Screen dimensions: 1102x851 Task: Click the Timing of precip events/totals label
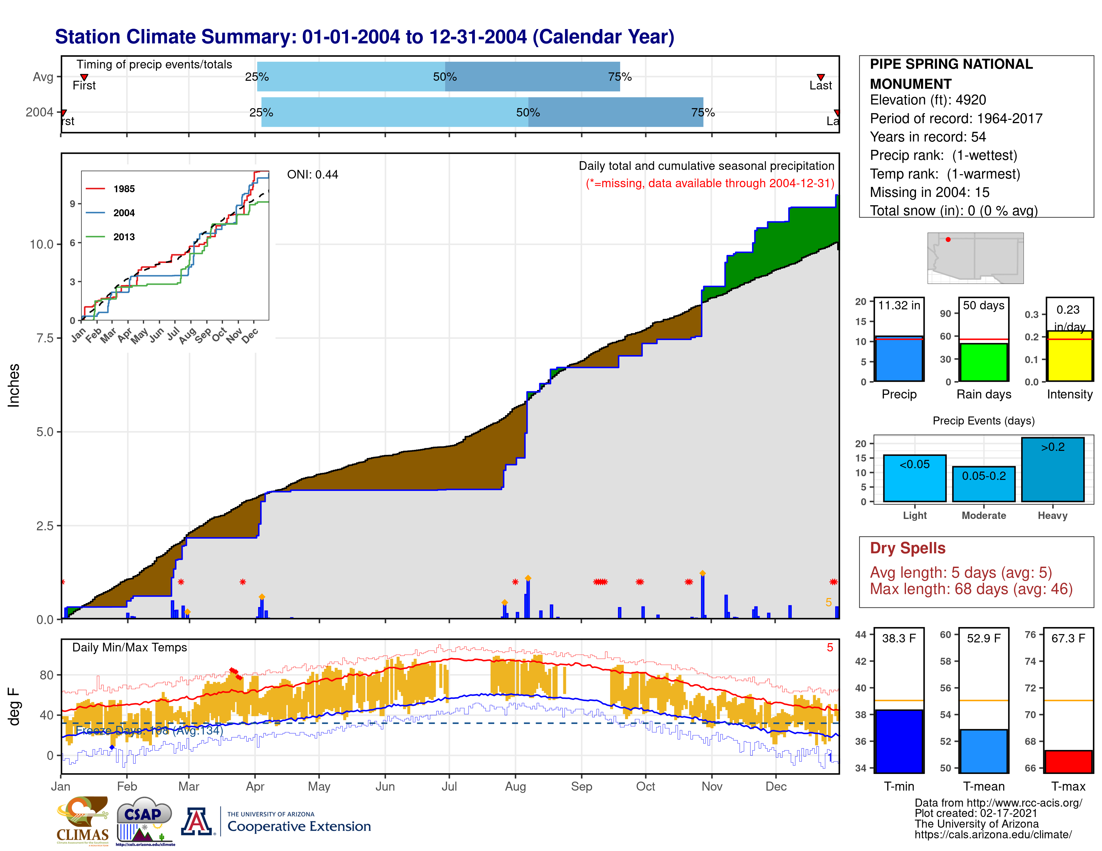(x=154, y=64)
